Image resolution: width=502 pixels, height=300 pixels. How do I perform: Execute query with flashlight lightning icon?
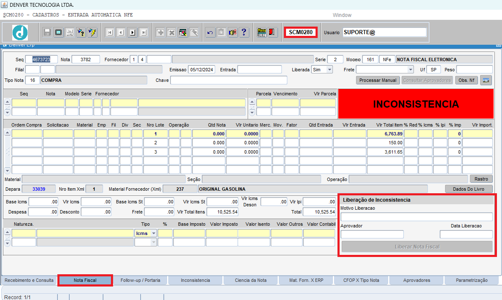[92, 32]
